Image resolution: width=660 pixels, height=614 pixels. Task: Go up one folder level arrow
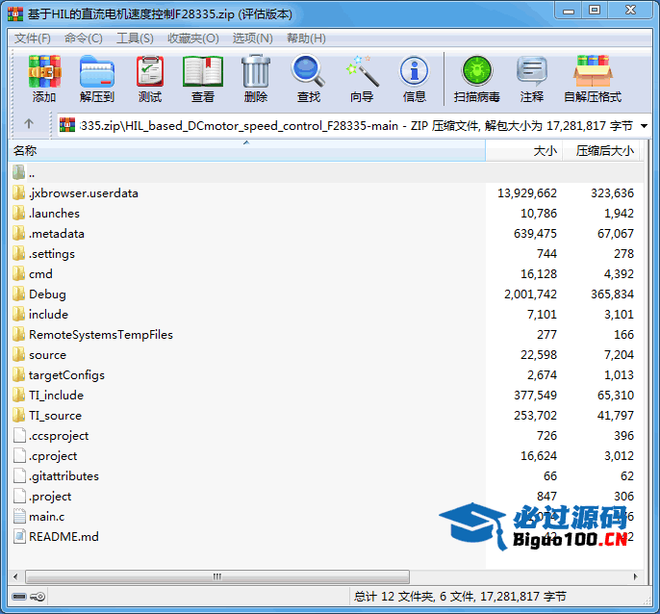point(29,124)
